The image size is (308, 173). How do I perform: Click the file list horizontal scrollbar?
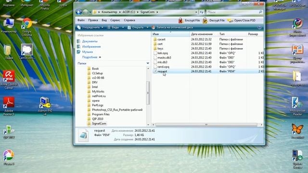(206, 125)
